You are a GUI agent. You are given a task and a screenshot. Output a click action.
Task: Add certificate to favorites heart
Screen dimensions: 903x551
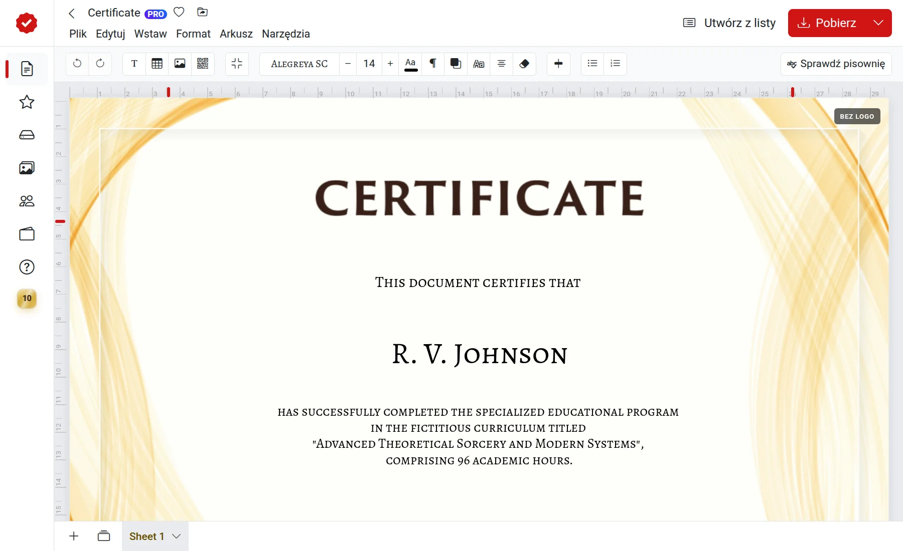tap(179, 12)
